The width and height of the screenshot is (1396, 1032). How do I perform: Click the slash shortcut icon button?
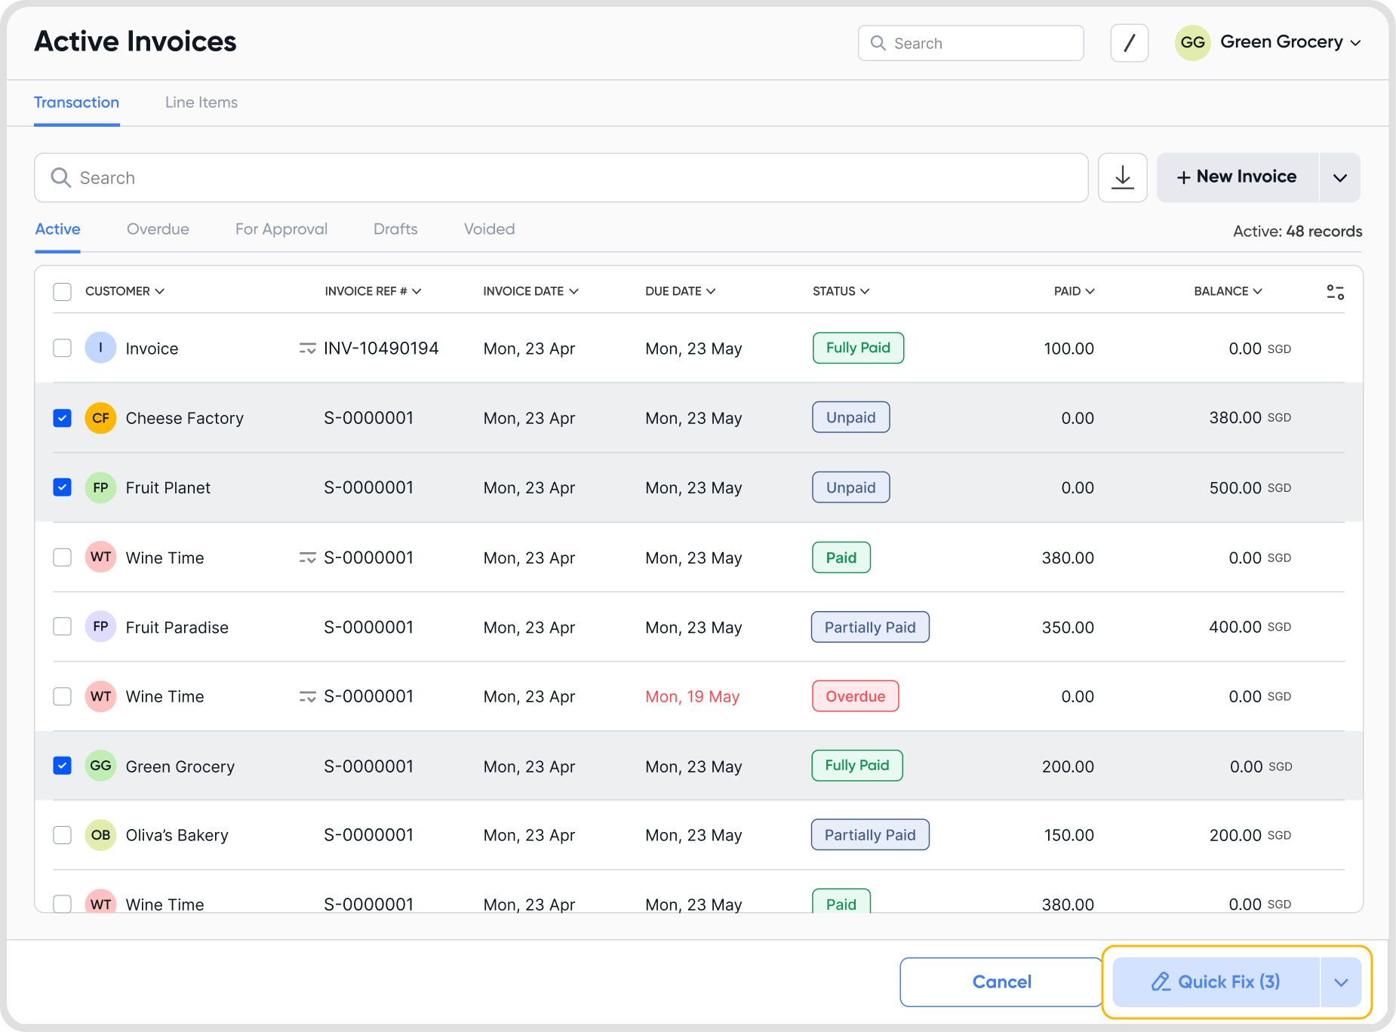coord(1130,43)
